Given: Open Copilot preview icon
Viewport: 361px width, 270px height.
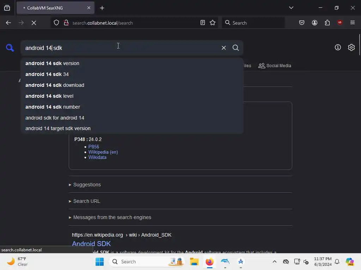Looking at the screenshot, I should [350, 262].
